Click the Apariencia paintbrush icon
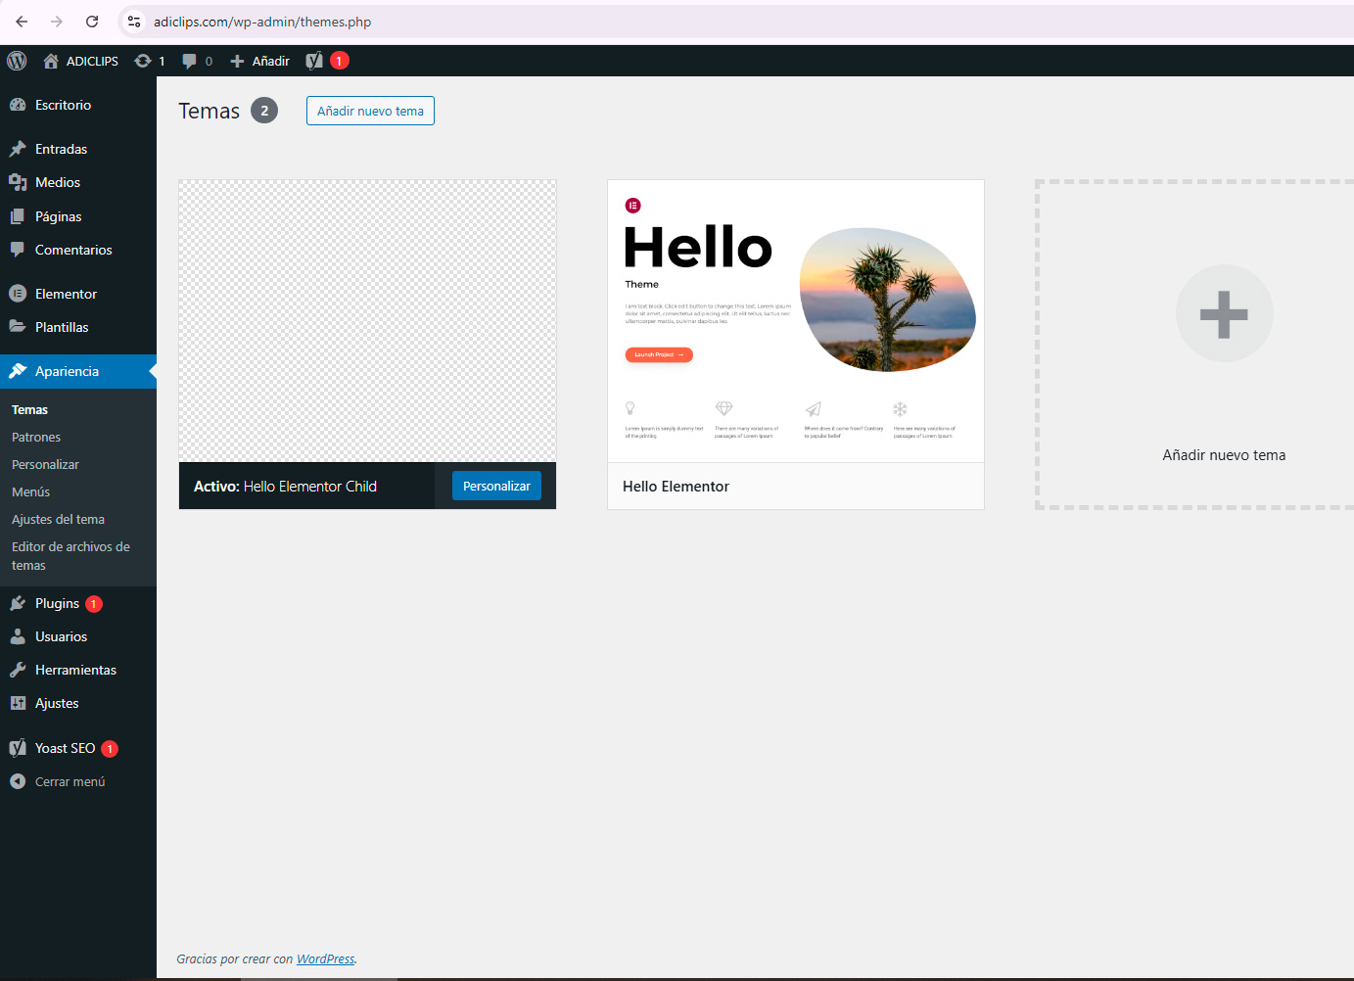 (x=18, y=371)
